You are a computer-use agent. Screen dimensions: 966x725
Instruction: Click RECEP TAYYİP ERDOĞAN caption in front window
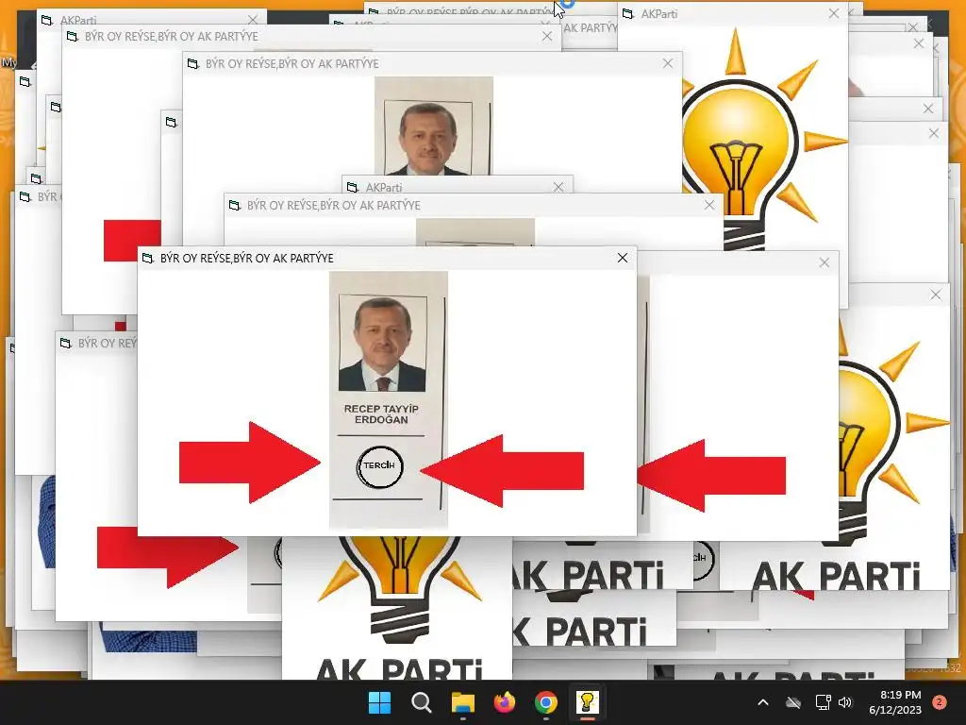coord(381,414)
